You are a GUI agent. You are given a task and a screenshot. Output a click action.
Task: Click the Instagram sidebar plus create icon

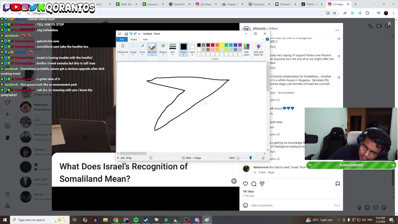click(7, 114)
